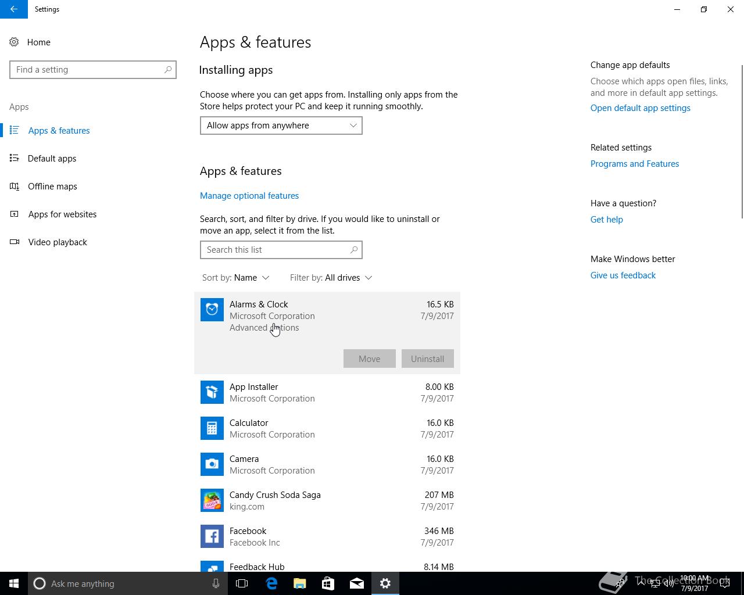Image resolution: width=744 pixels, height=595 pixels.
Task: Click Give us feedback link
Action: pyautogui.click(x=623, y=275)
